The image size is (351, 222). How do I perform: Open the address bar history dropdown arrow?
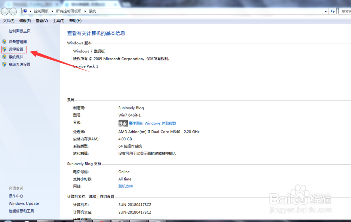pyautogui.click(x=325, y=11)
